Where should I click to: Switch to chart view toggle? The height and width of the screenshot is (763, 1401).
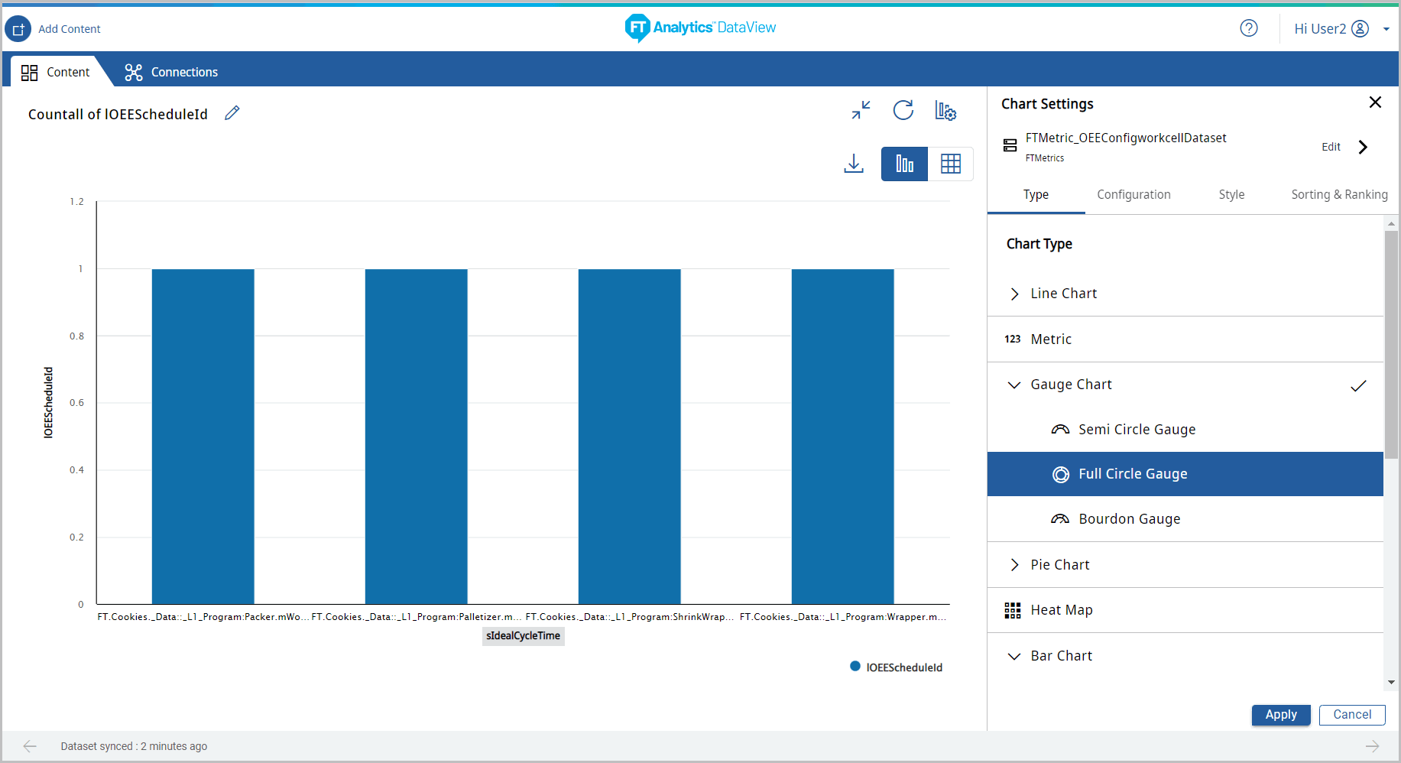[904, 164]
